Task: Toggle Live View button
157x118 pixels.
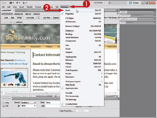Action: pyautogui.click(x=47, y=18)
